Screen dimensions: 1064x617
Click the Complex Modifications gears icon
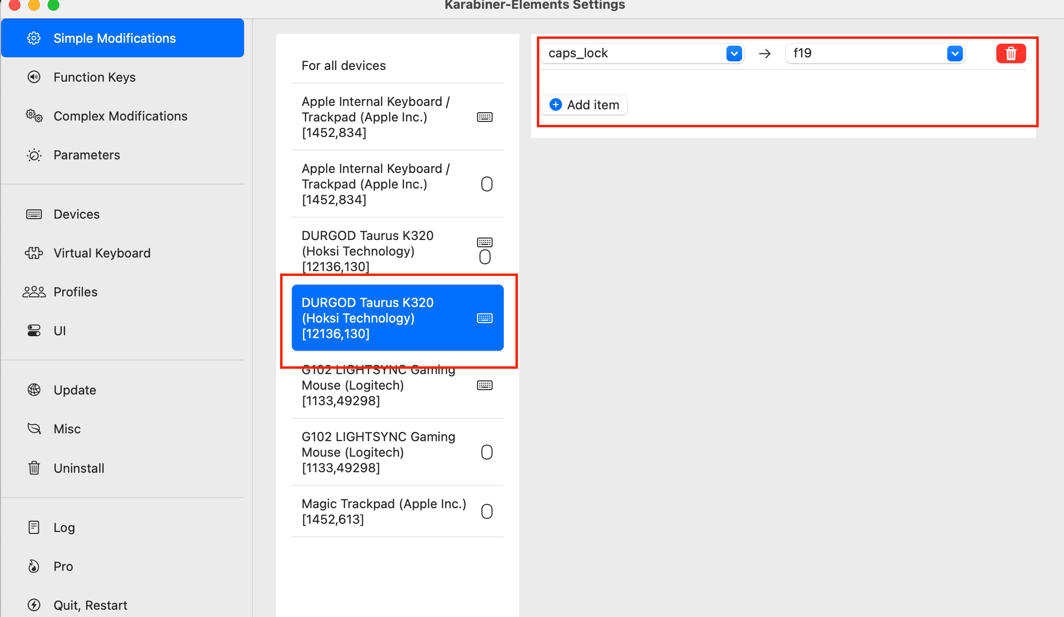coord(34,116)
